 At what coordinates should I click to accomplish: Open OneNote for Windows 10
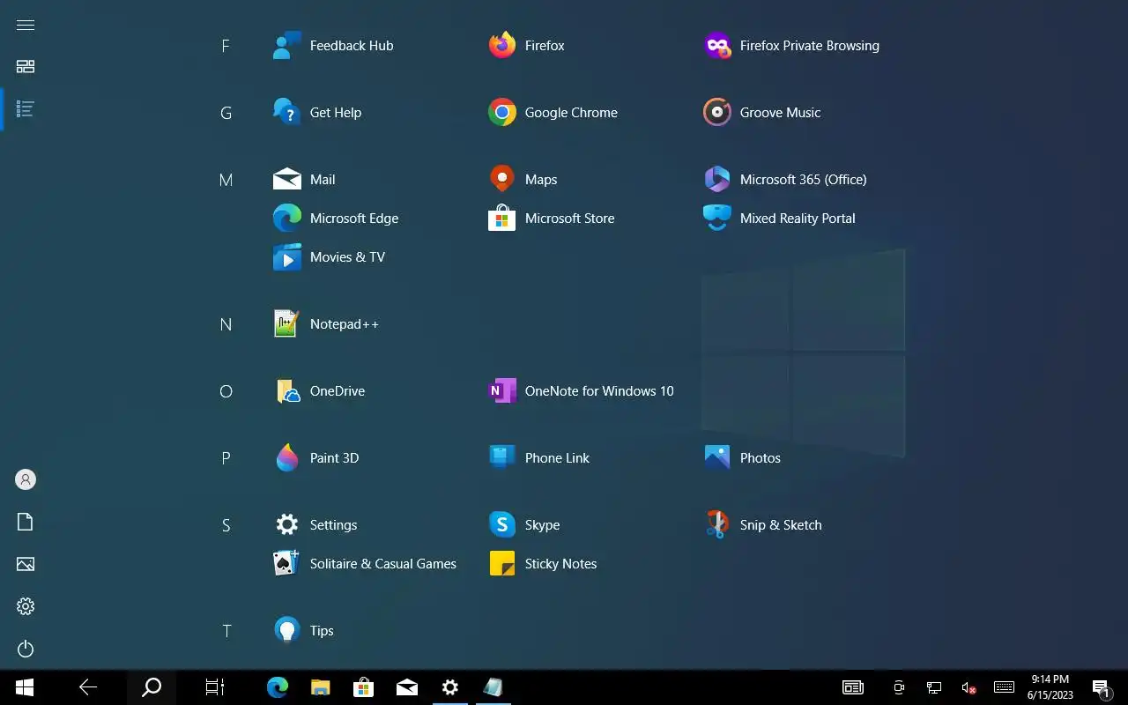[x=581, y=391]
